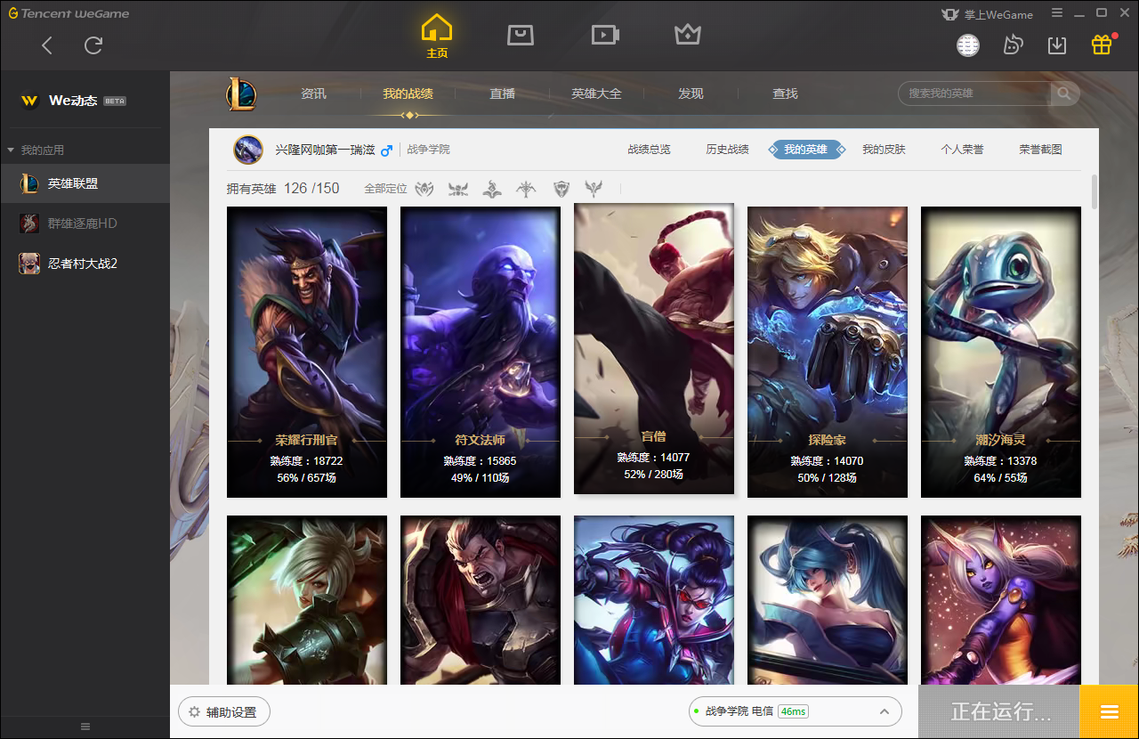Open the yellow menu button beside 正在运行
The width and height of the screenshot is (1139, 739).
coord(1109,711)
